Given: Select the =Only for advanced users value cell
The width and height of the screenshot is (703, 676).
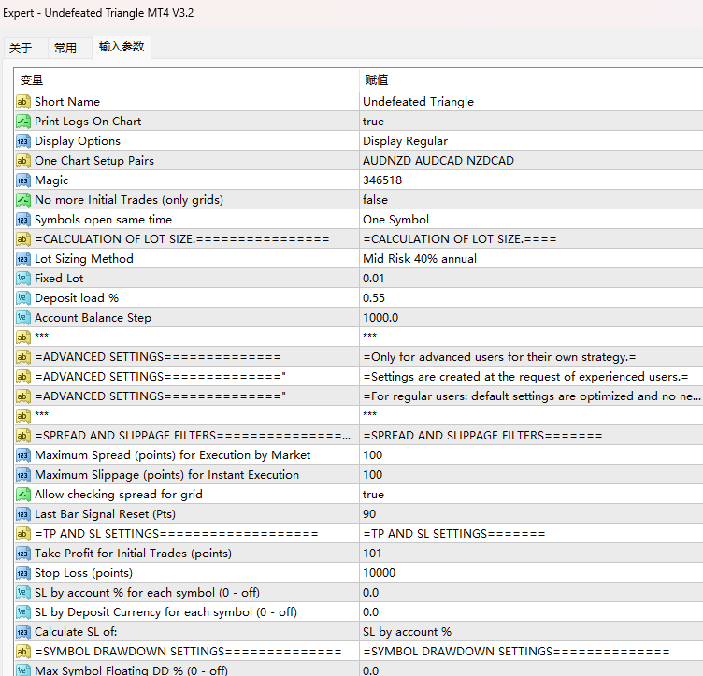Looking at the screenshot, I should tap(531, 357).
